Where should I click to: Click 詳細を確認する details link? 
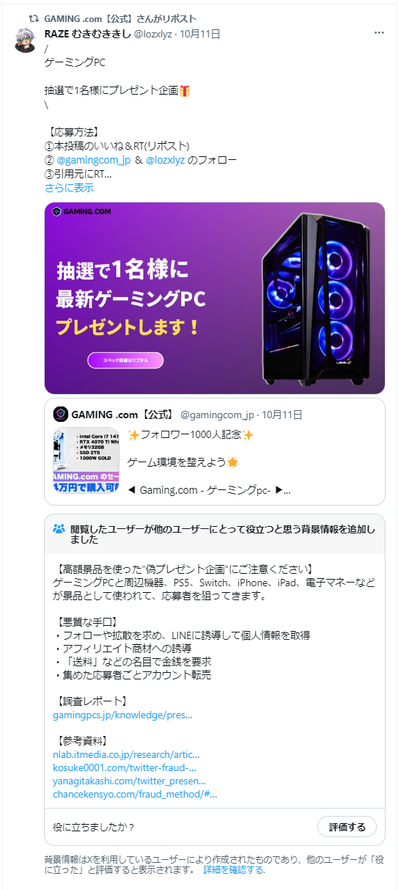click(234, 869)
